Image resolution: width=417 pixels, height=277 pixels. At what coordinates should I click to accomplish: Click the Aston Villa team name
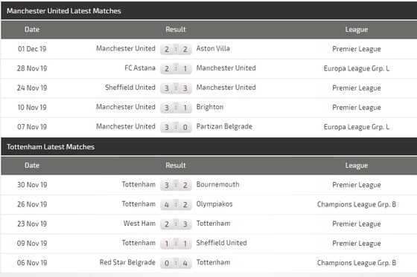click(213, 48)
